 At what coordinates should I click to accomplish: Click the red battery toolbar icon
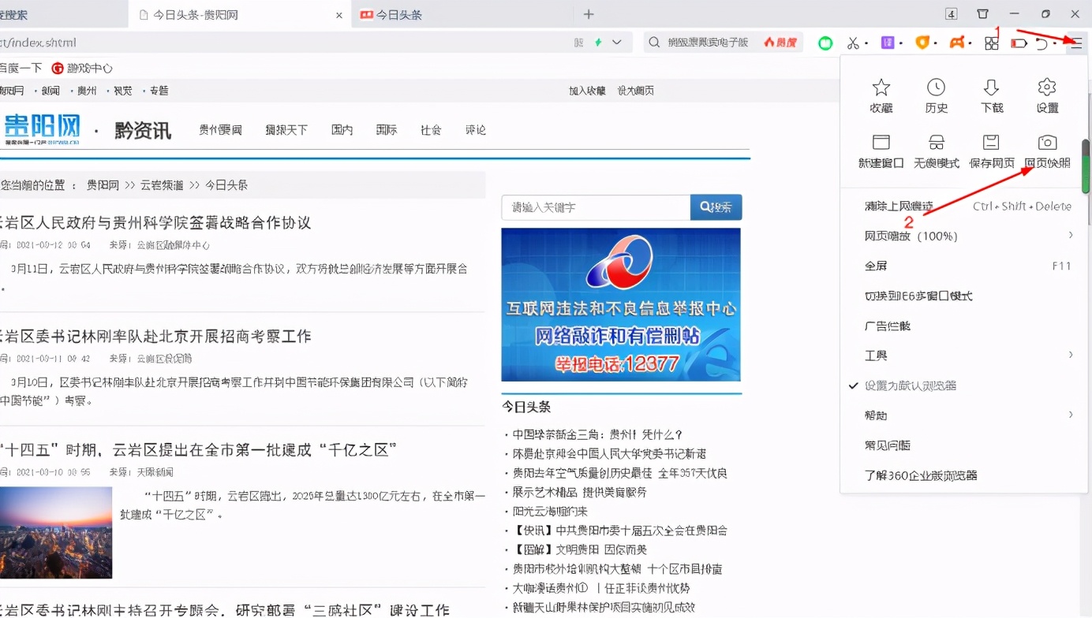(1019, 43)
